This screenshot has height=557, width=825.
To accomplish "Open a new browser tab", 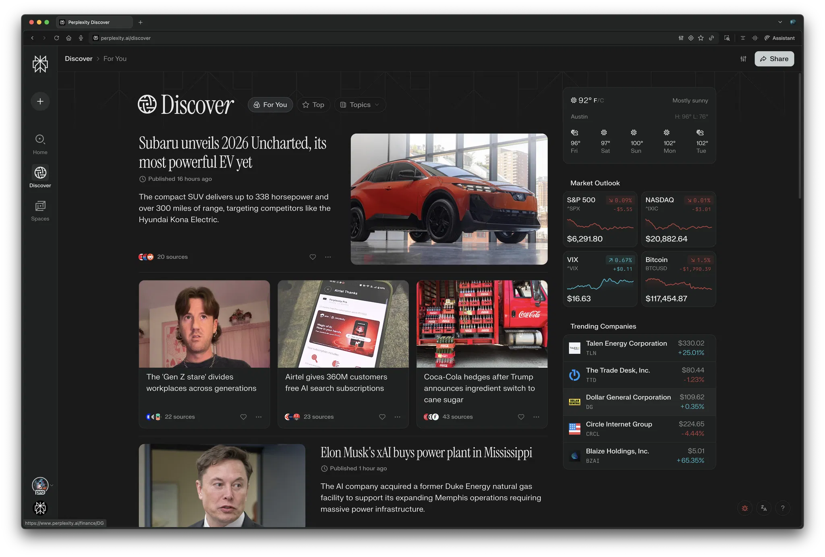I will (x=141, y=22).
